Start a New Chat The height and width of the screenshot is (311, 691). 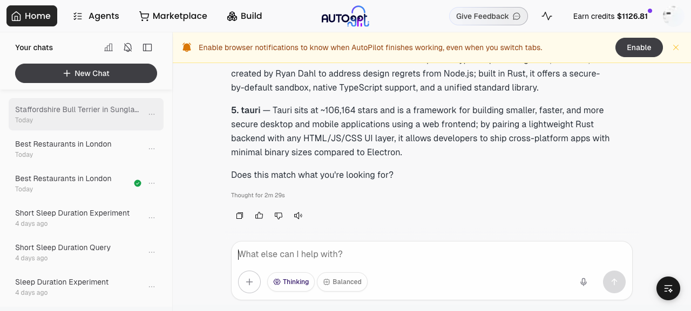point(86,73)
